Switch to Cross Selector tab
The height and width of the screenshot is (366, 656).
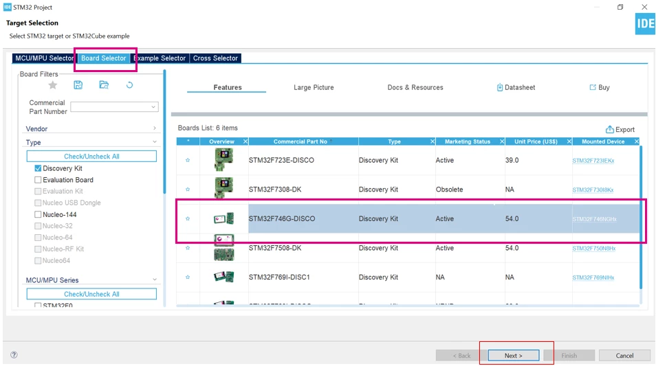pyautogui.click(x=215, y=58)
